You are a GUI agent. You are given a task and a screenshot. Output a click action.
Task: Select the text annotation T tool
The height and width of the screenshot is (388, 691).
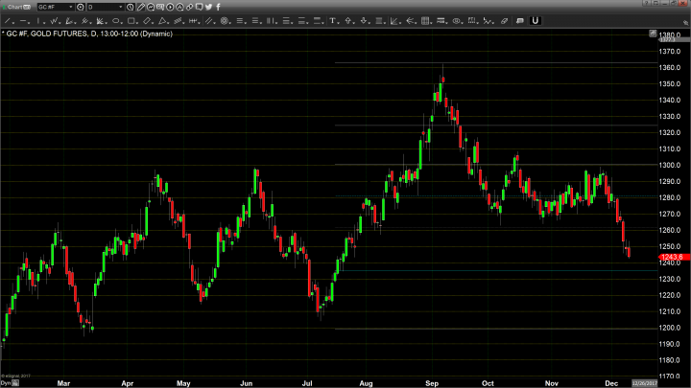(334, 21)
